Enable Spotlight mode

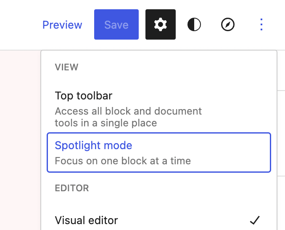159,152
